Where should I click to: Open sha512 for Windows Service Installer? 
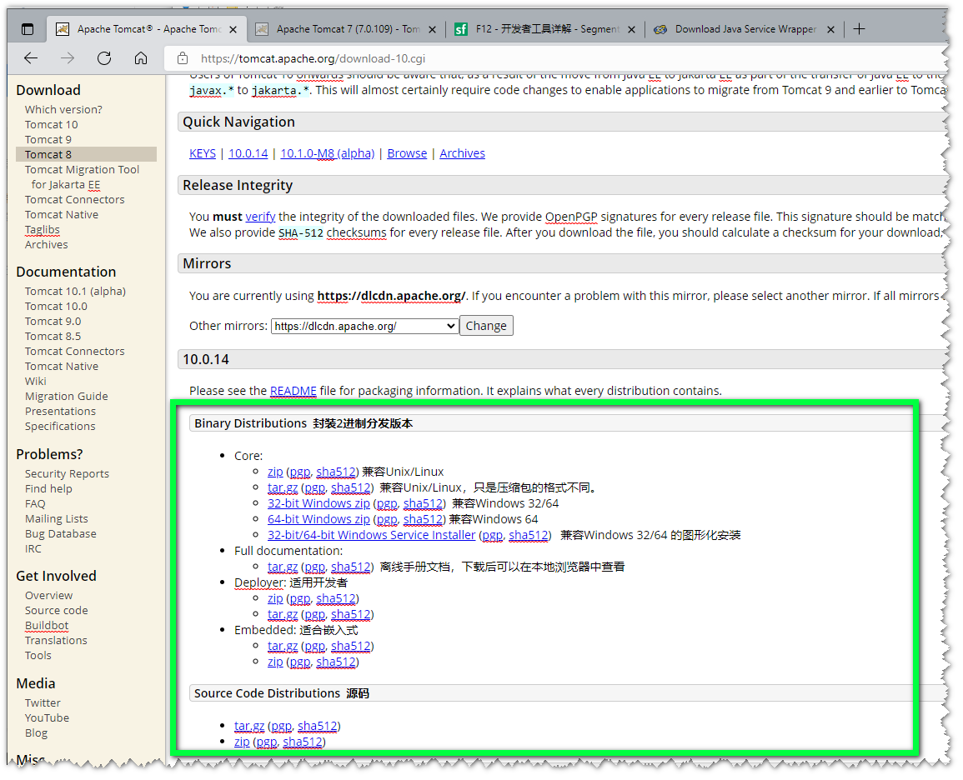[x=528, y=535]
